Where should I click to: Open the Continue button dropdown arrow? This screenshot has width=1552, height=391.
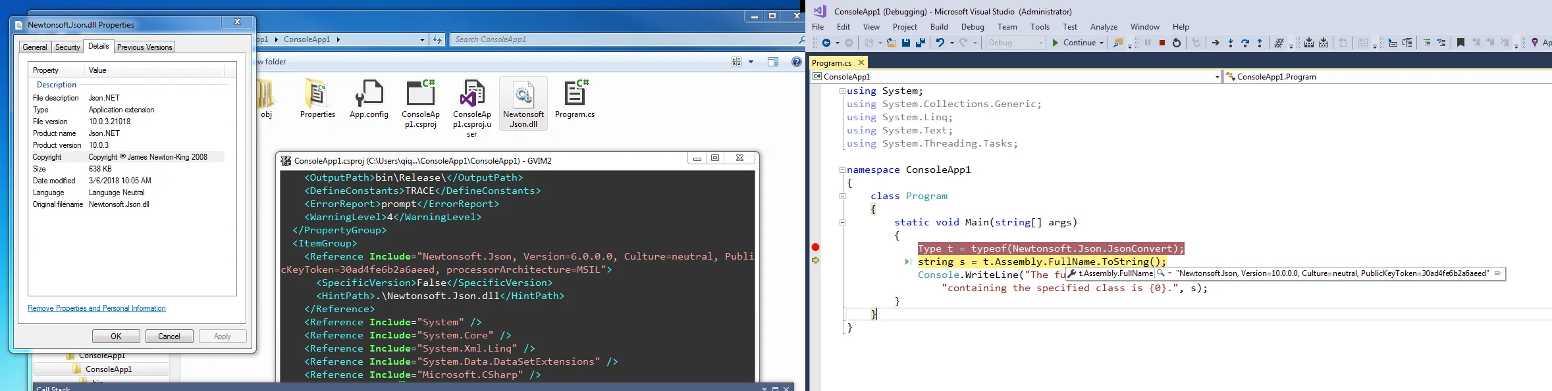[1101, 43]
